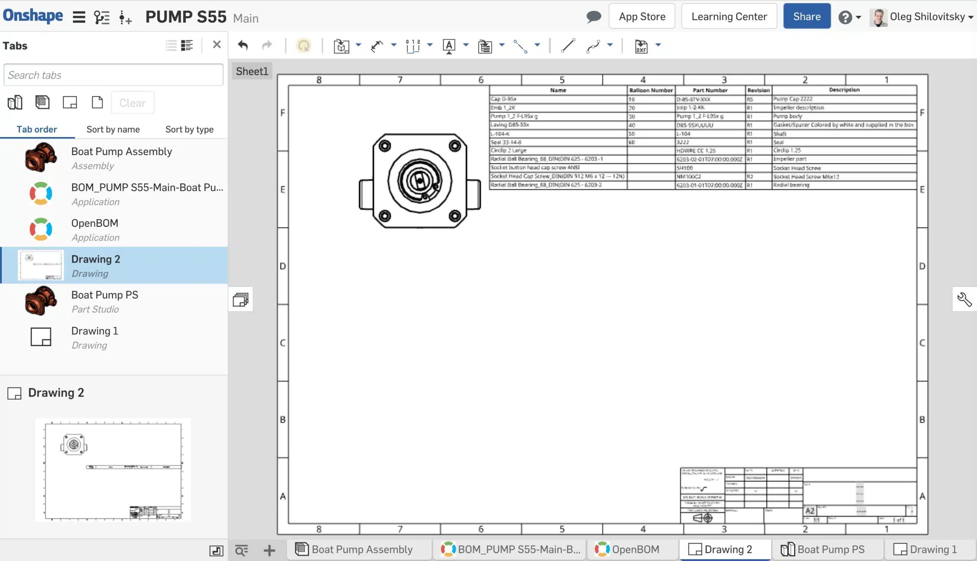Open drawing properties wrench icon

tap(964, 299)
